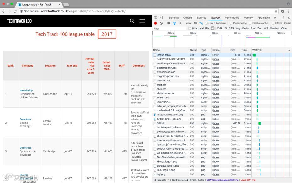
Task: Enable Preserve log checkbox
Action: pyautogui.click(x=231, y=23)
